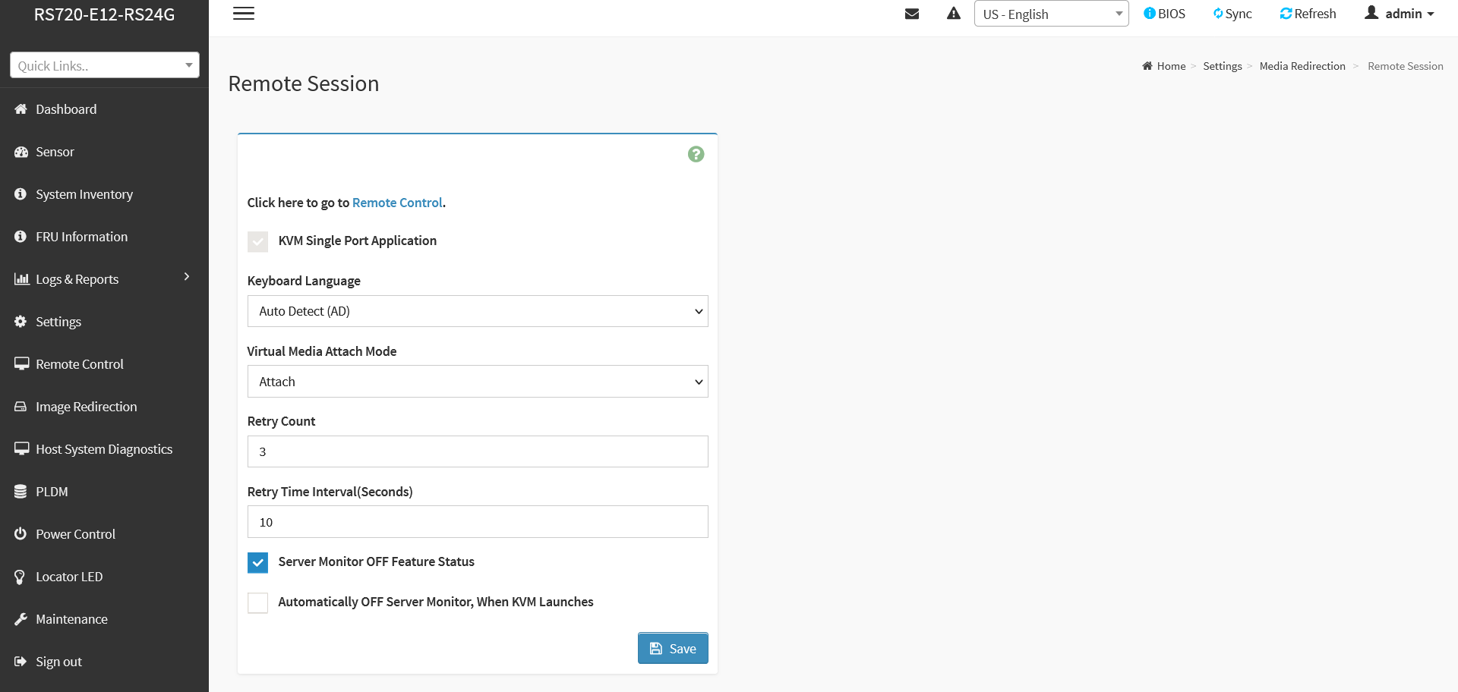This screenshot has width=1458, height=692.
Task: Open the US - English language dropdown
Action: (1052, 14)
